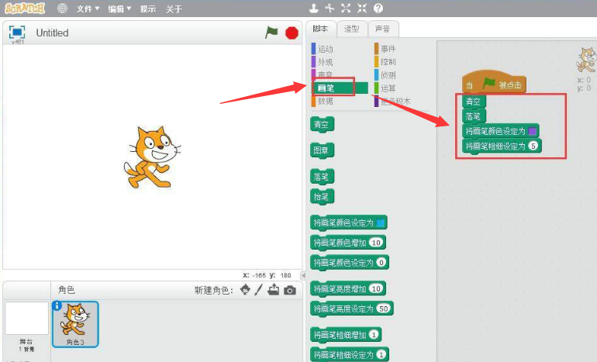Click the 落笔 block in palette
This screenshot has height=362, width=597.
(x=322, y=177)
